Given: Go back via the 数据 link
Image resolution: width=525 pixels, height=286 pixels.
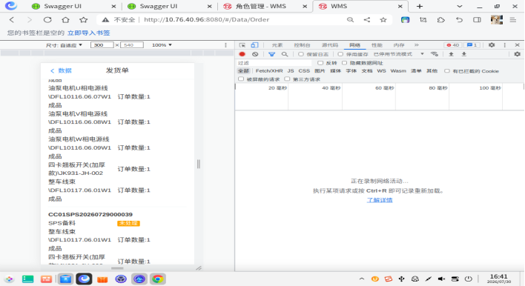Looking at the screenshot, I should 61,70.
